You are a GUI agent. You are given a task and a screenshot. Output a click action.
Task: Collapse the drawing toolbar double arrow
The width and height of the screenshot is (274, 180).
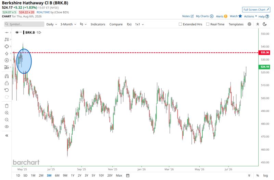(x=7, y=136)
